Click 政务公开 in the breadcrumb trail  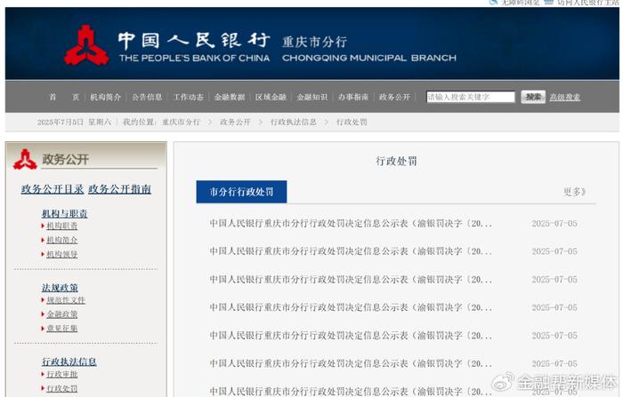click(235, 123)
